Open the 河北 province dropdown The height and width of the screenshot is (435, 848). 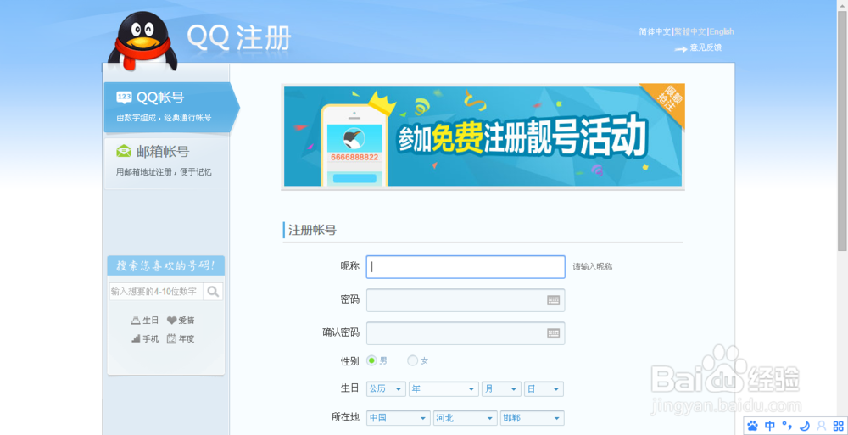click(466, 418)
